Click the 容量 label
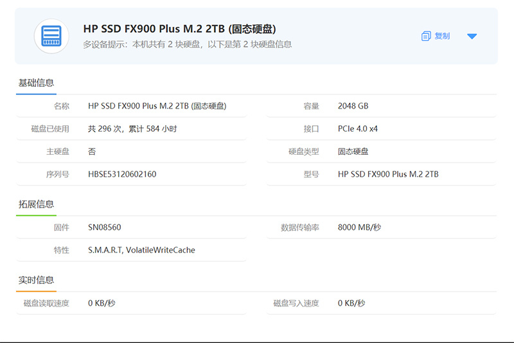This screenshot has height=343, width=514. click(x=312, y=106)
